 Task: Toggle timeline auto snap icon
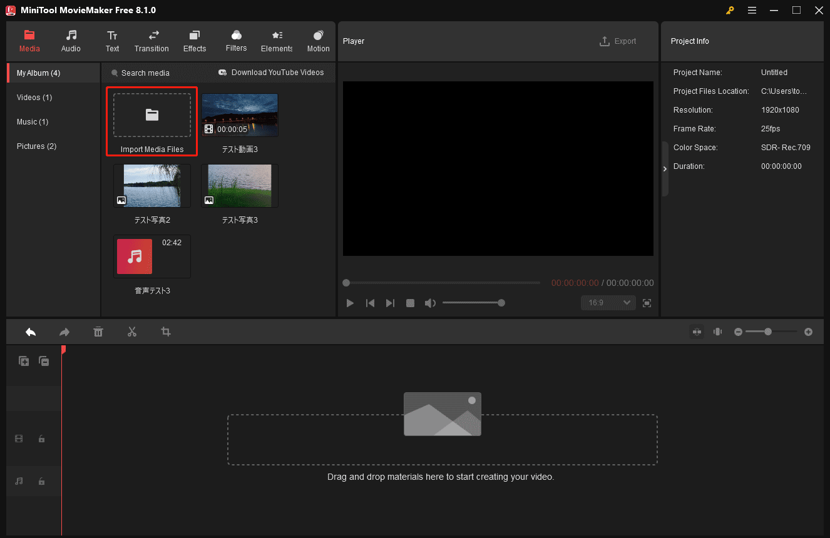coord(697,332)
